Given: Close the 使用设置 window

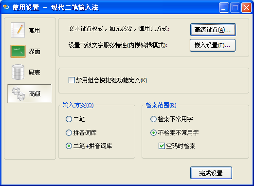Looking at the screenshot, I should [246, 7].
